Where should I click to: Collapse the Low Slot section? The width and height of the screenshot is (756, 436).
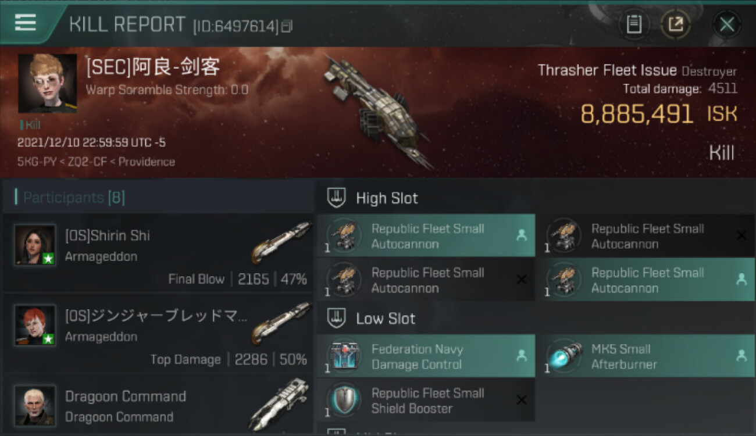click(x=371, y=319)
